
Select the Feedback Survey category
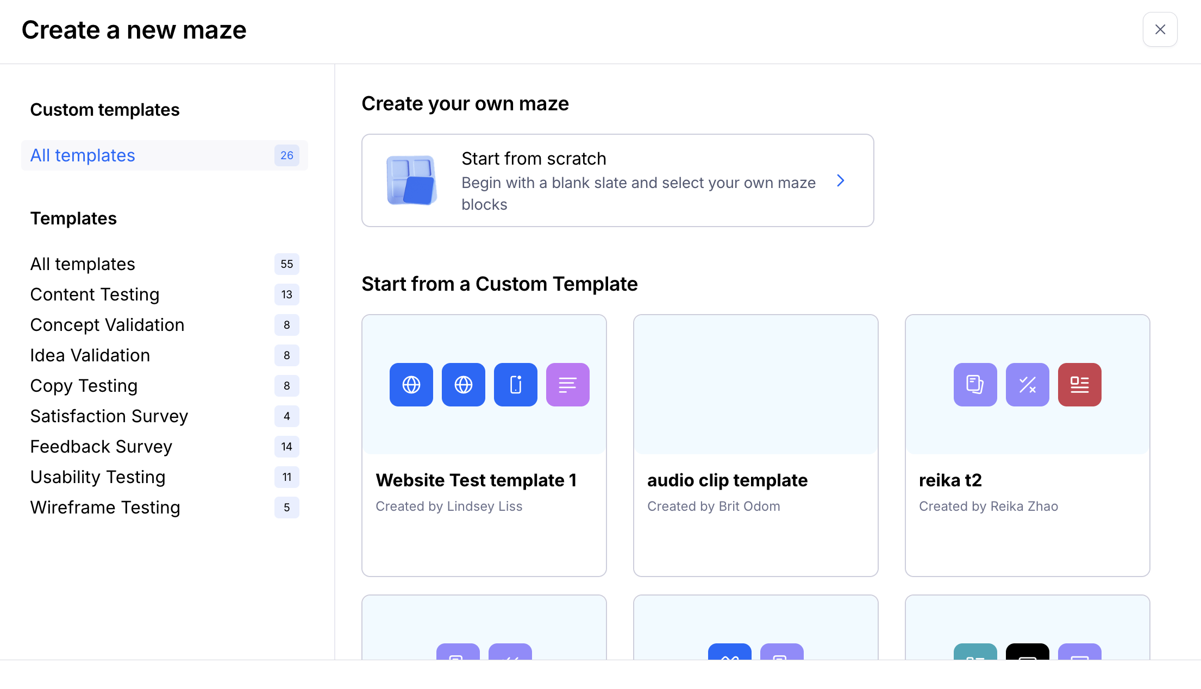[101, 447]
